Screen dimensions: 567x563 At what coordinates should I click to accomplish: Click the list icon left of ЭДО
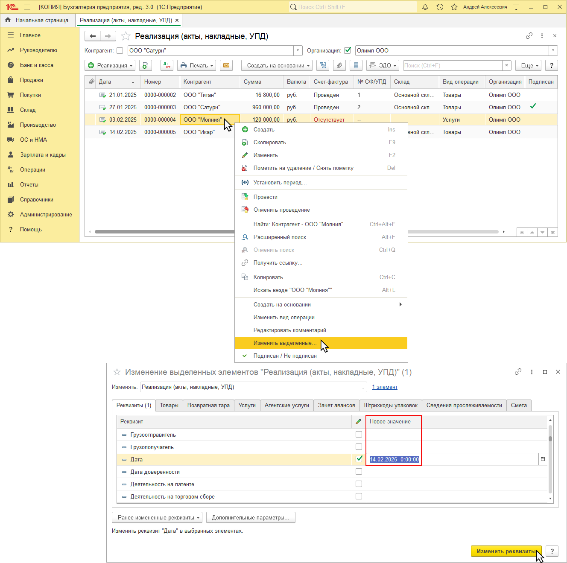pyautogui.click(x=356, y=65)
